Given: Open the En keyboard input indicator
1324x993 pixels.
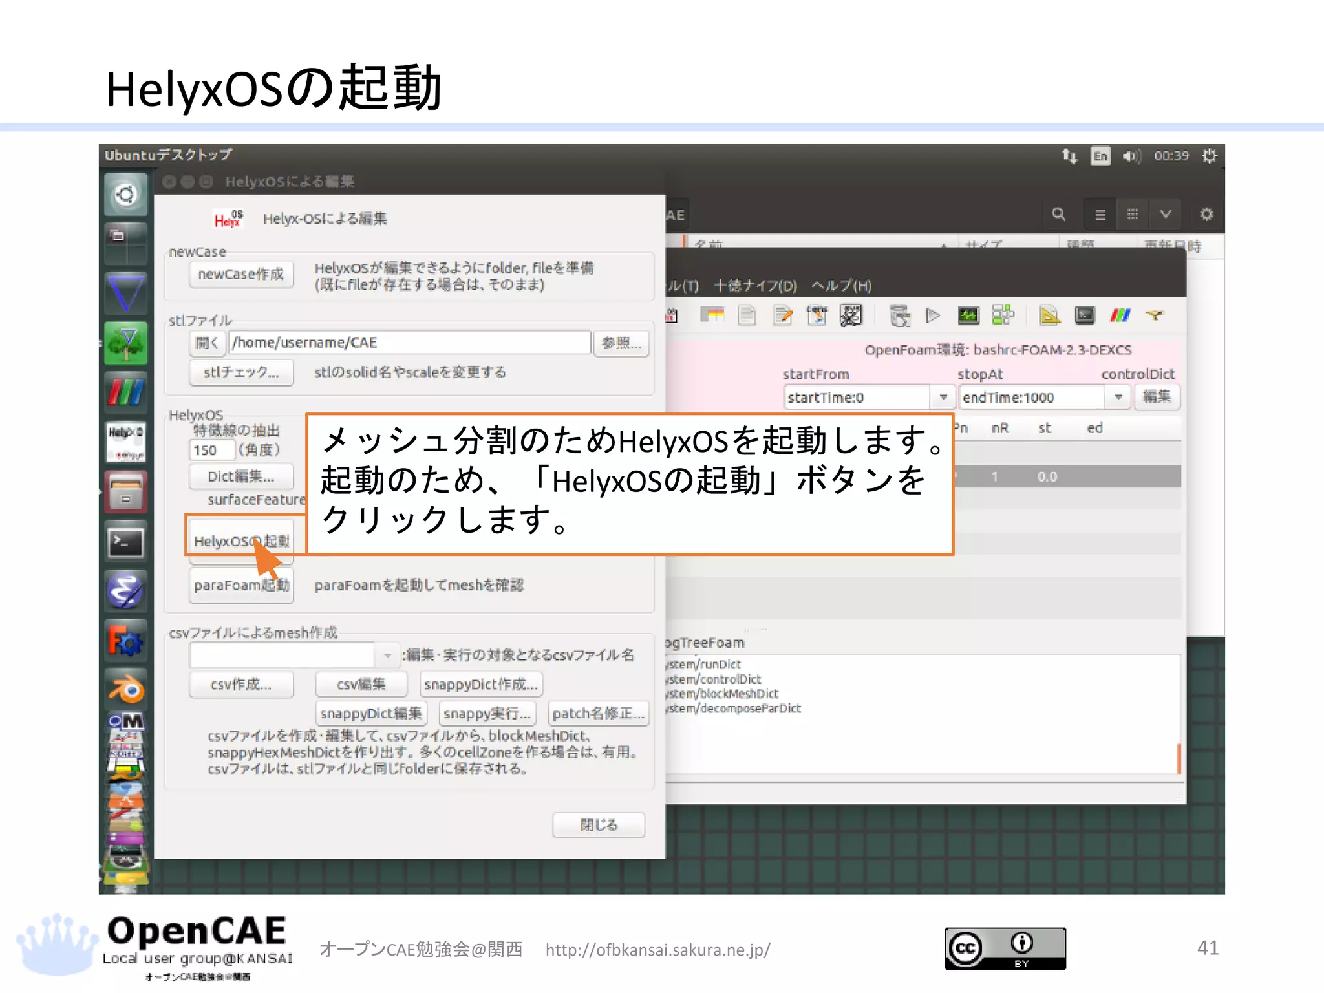Looking at the screenshot, I should pyautogui.click(x=1100, y=156).
